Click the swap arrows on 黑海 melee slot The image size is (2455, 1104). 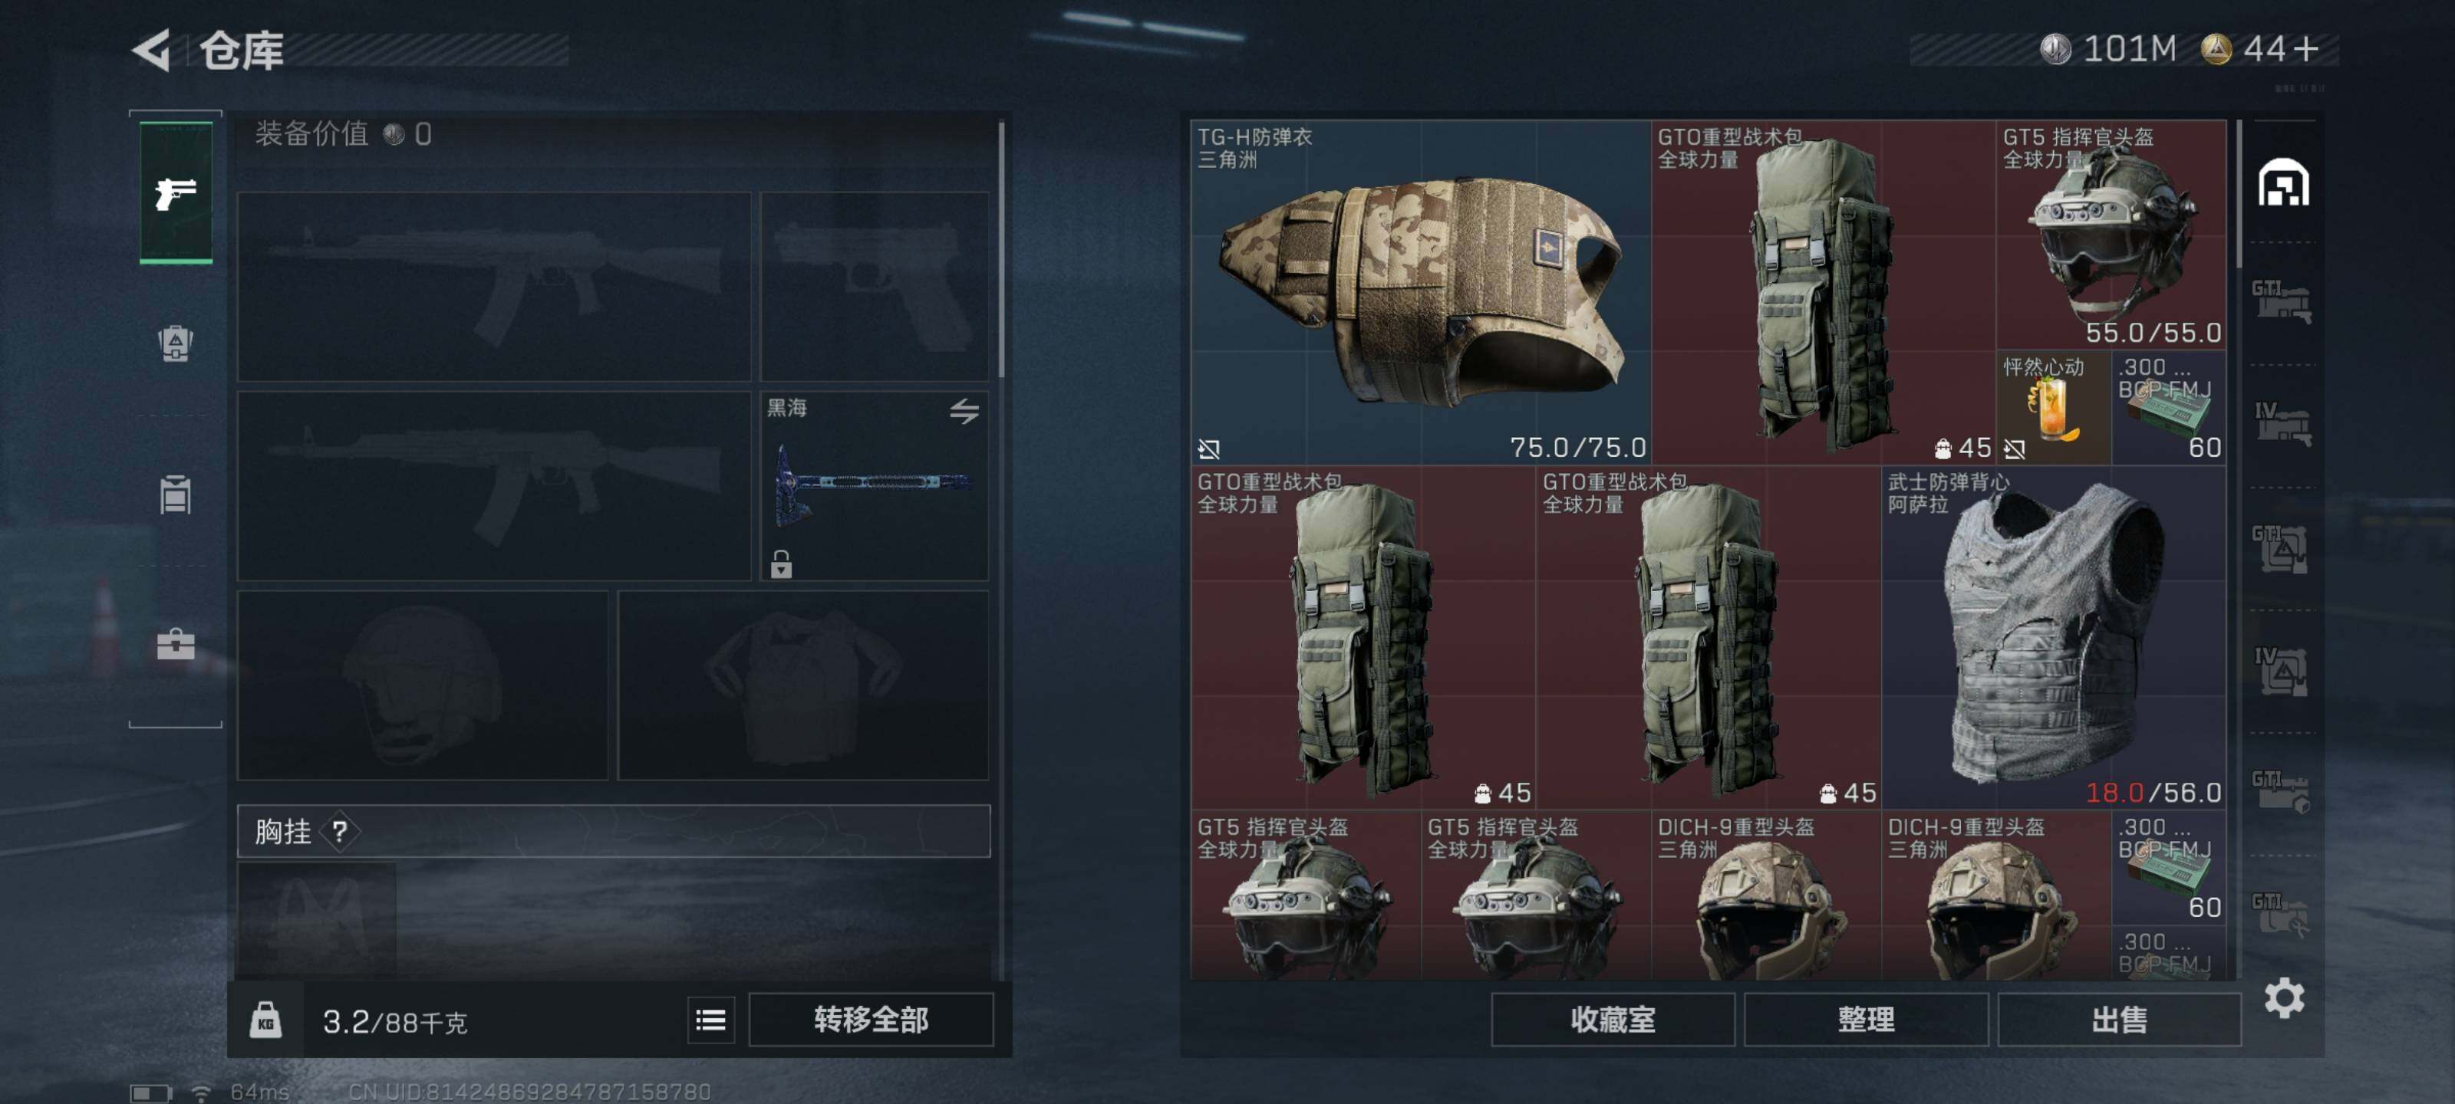click(964, 412)
